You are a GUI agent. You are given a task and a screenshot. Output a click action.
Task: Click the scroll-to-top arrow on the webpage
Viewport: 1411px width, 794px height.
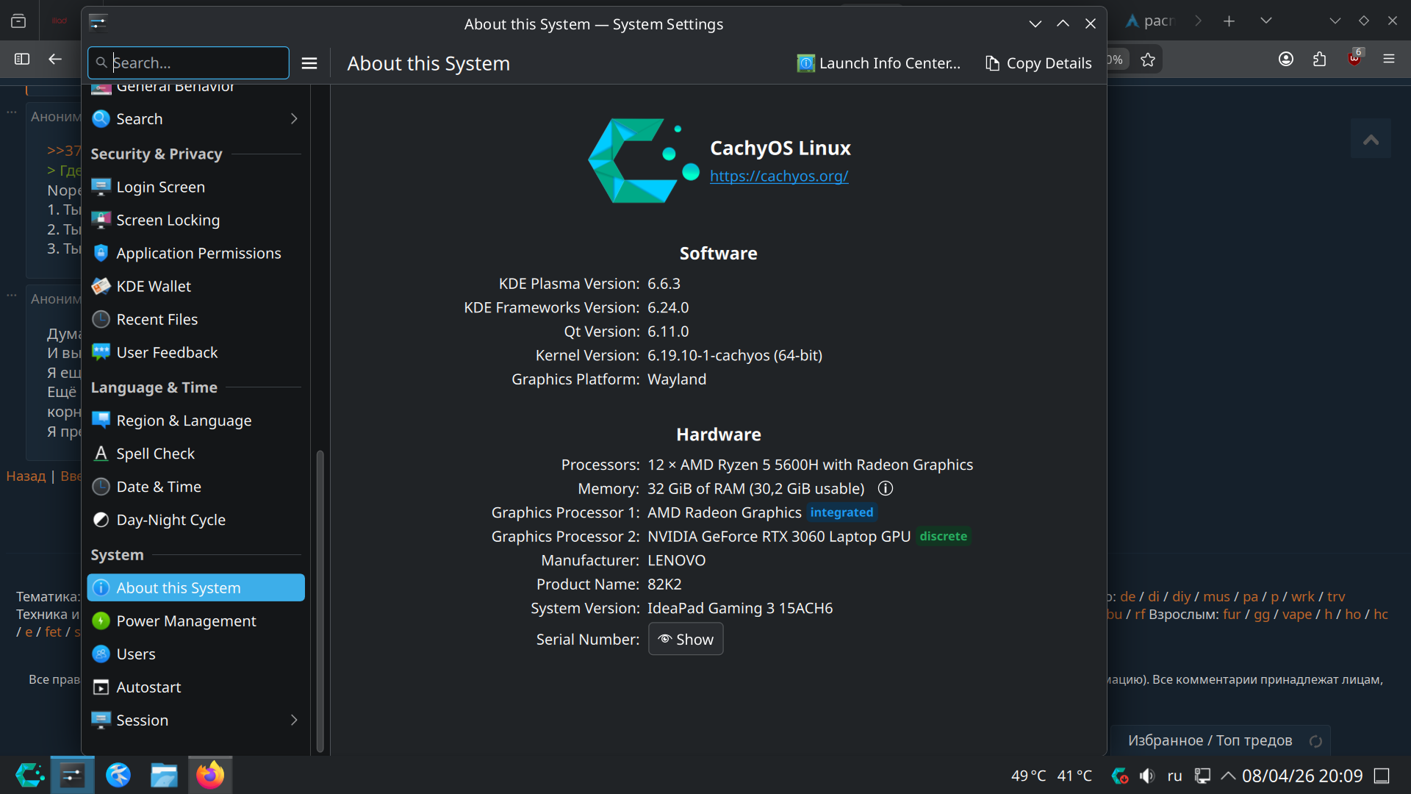click(x=1371, y=139)
